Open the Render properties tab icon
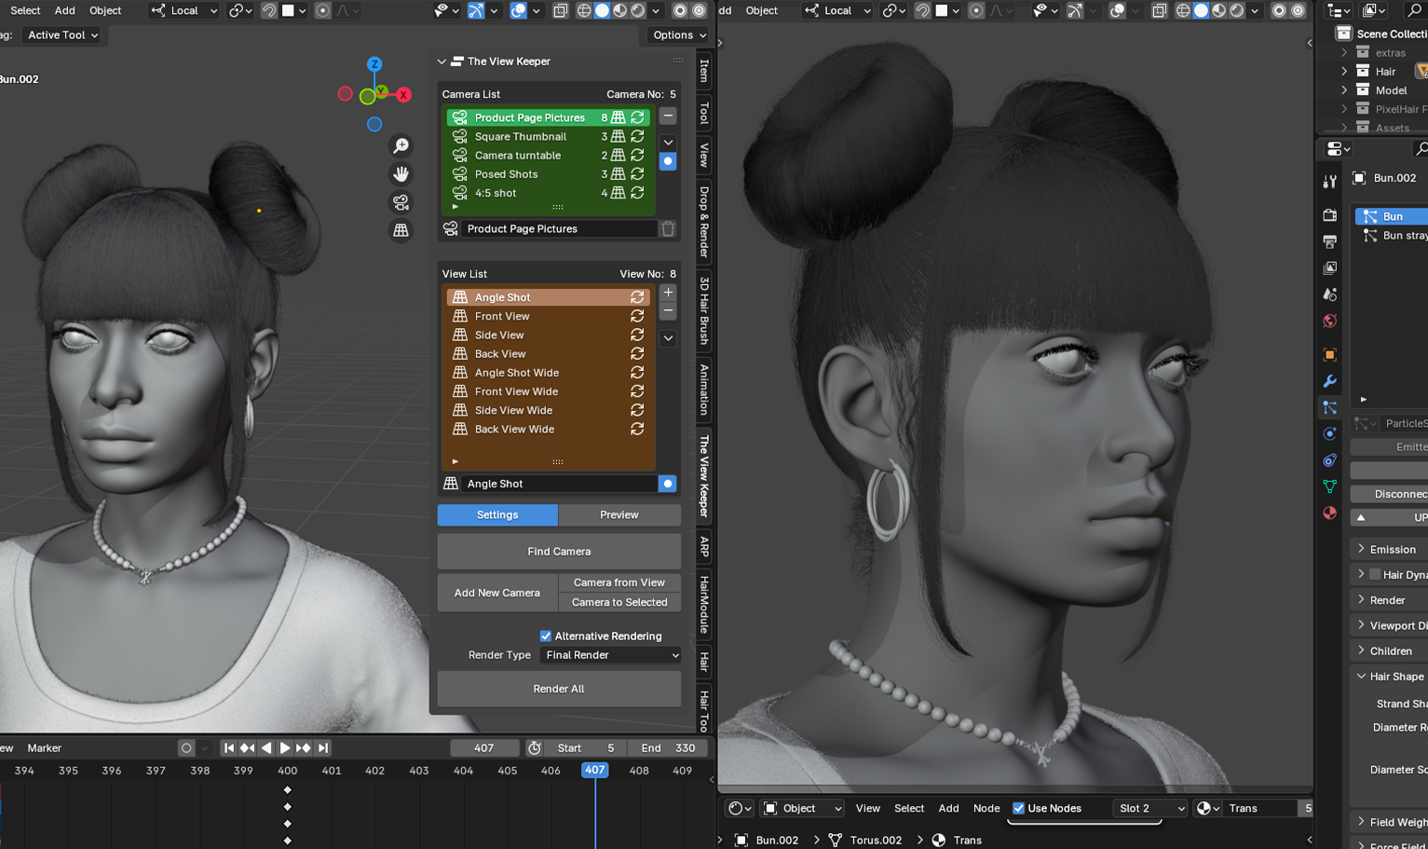The image size is (1428, 849). click(x=1329, y=215)
